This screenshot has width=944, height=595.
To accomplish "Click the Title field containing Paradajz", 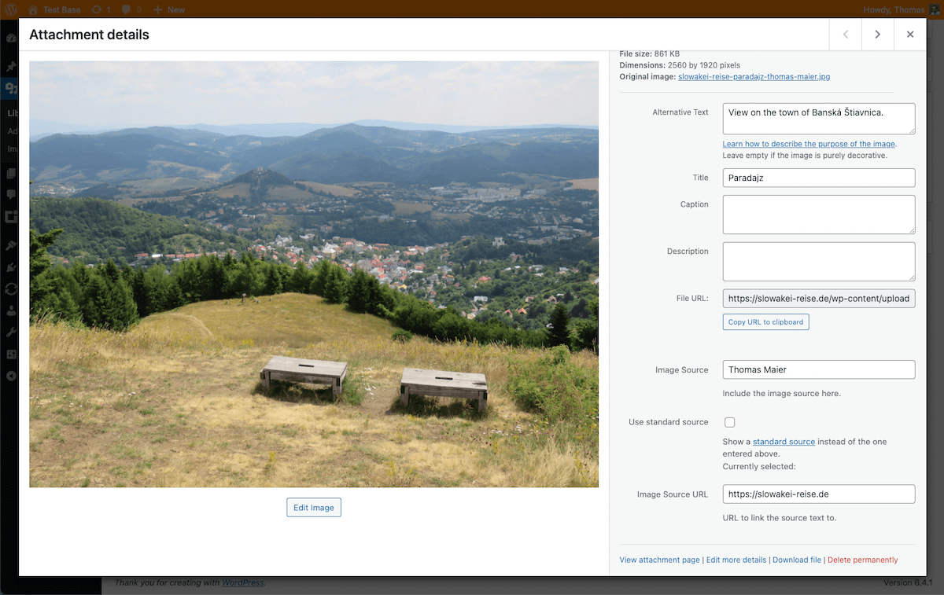I will coord(819,178).
